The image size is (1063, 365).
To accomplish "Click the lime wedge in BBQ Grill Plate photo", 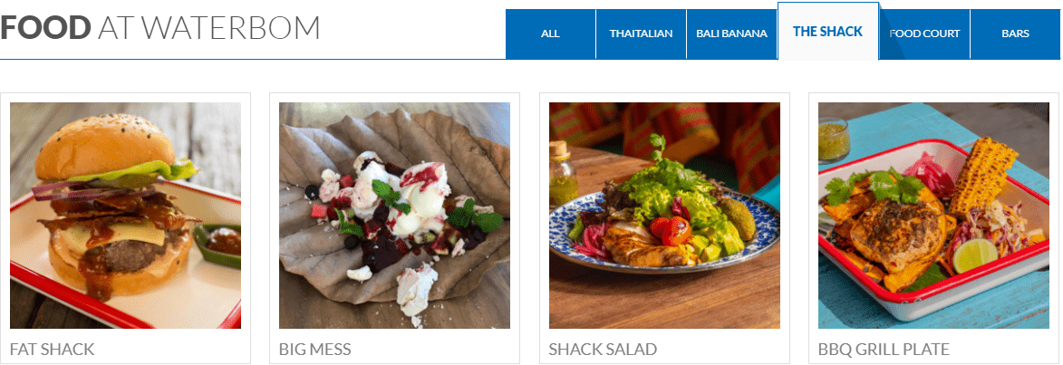I will tap(975, 255).
